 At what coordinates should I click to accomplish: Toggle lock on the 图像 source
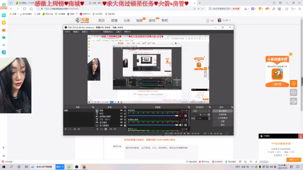(125, 110)
